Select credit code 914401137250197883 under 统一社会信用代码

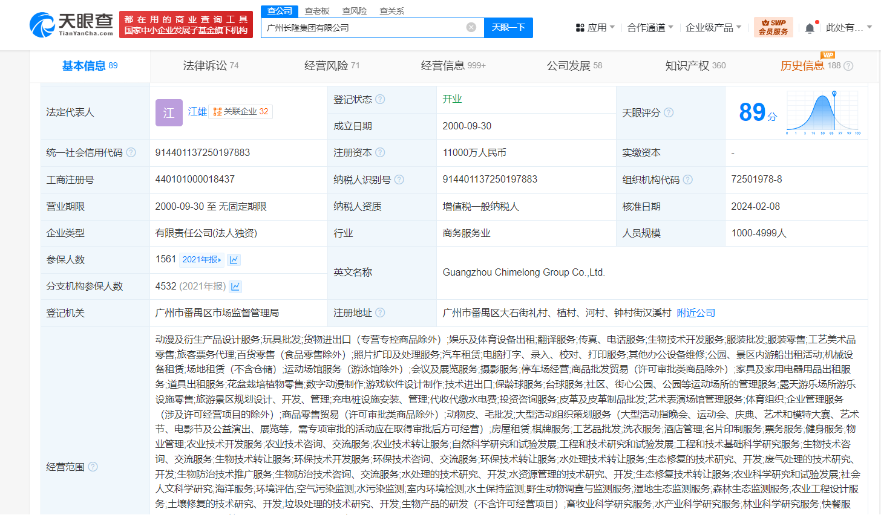(x=203, y=152)
